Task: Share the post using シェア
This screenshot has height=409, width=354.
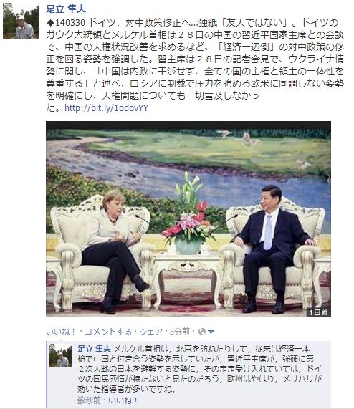Action: [151, 332]
